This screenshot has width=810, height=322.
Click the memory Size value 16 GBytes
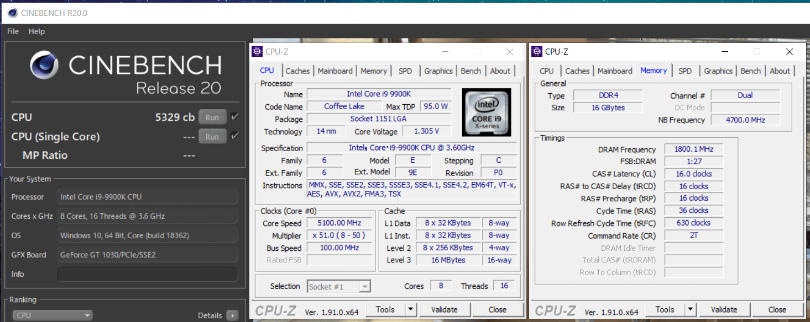point(608,108)
